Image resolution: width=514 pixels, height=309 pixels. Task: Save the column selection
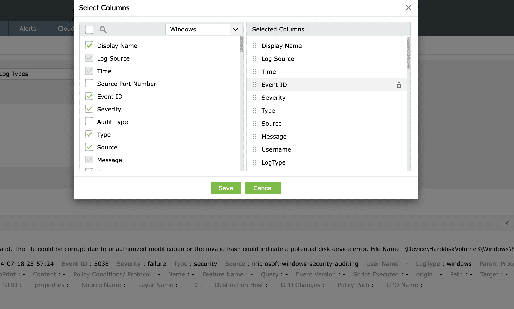[226, 188]
